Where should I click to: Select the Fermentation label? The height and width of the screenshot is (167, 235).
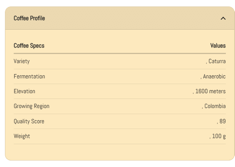[x=29, y=76]
